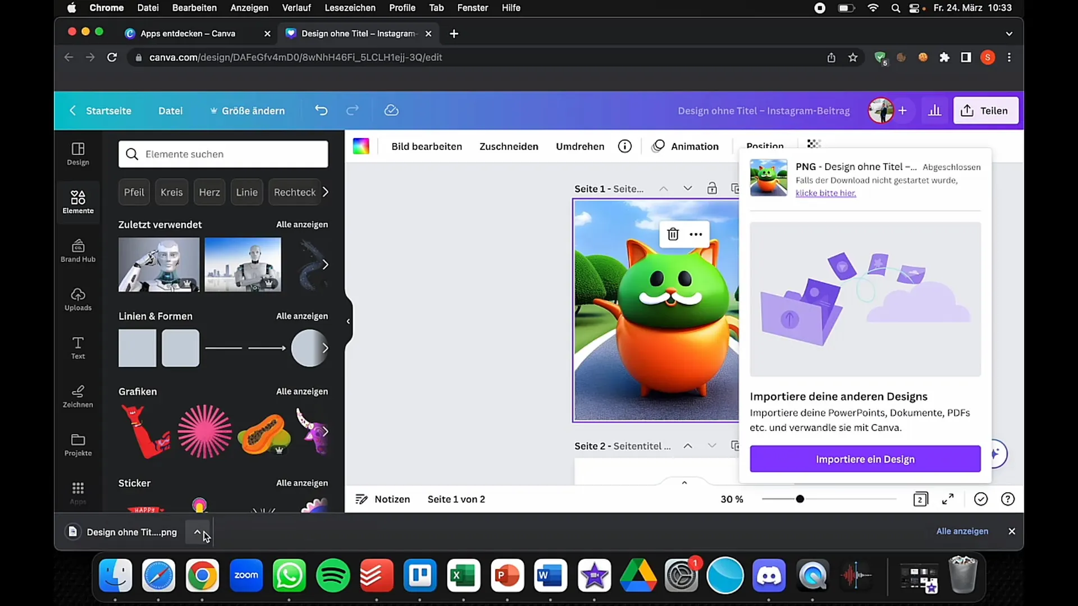
Task: Open the Datei menu in Canva
Action: 170,111
